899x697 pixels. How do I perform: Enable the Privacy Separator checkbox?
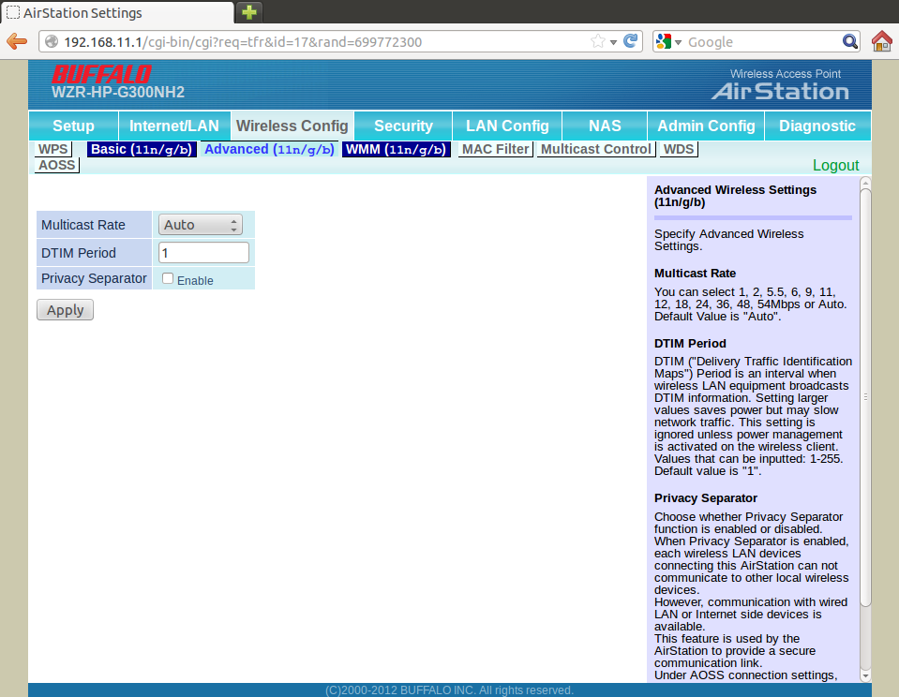click(168, 278)
